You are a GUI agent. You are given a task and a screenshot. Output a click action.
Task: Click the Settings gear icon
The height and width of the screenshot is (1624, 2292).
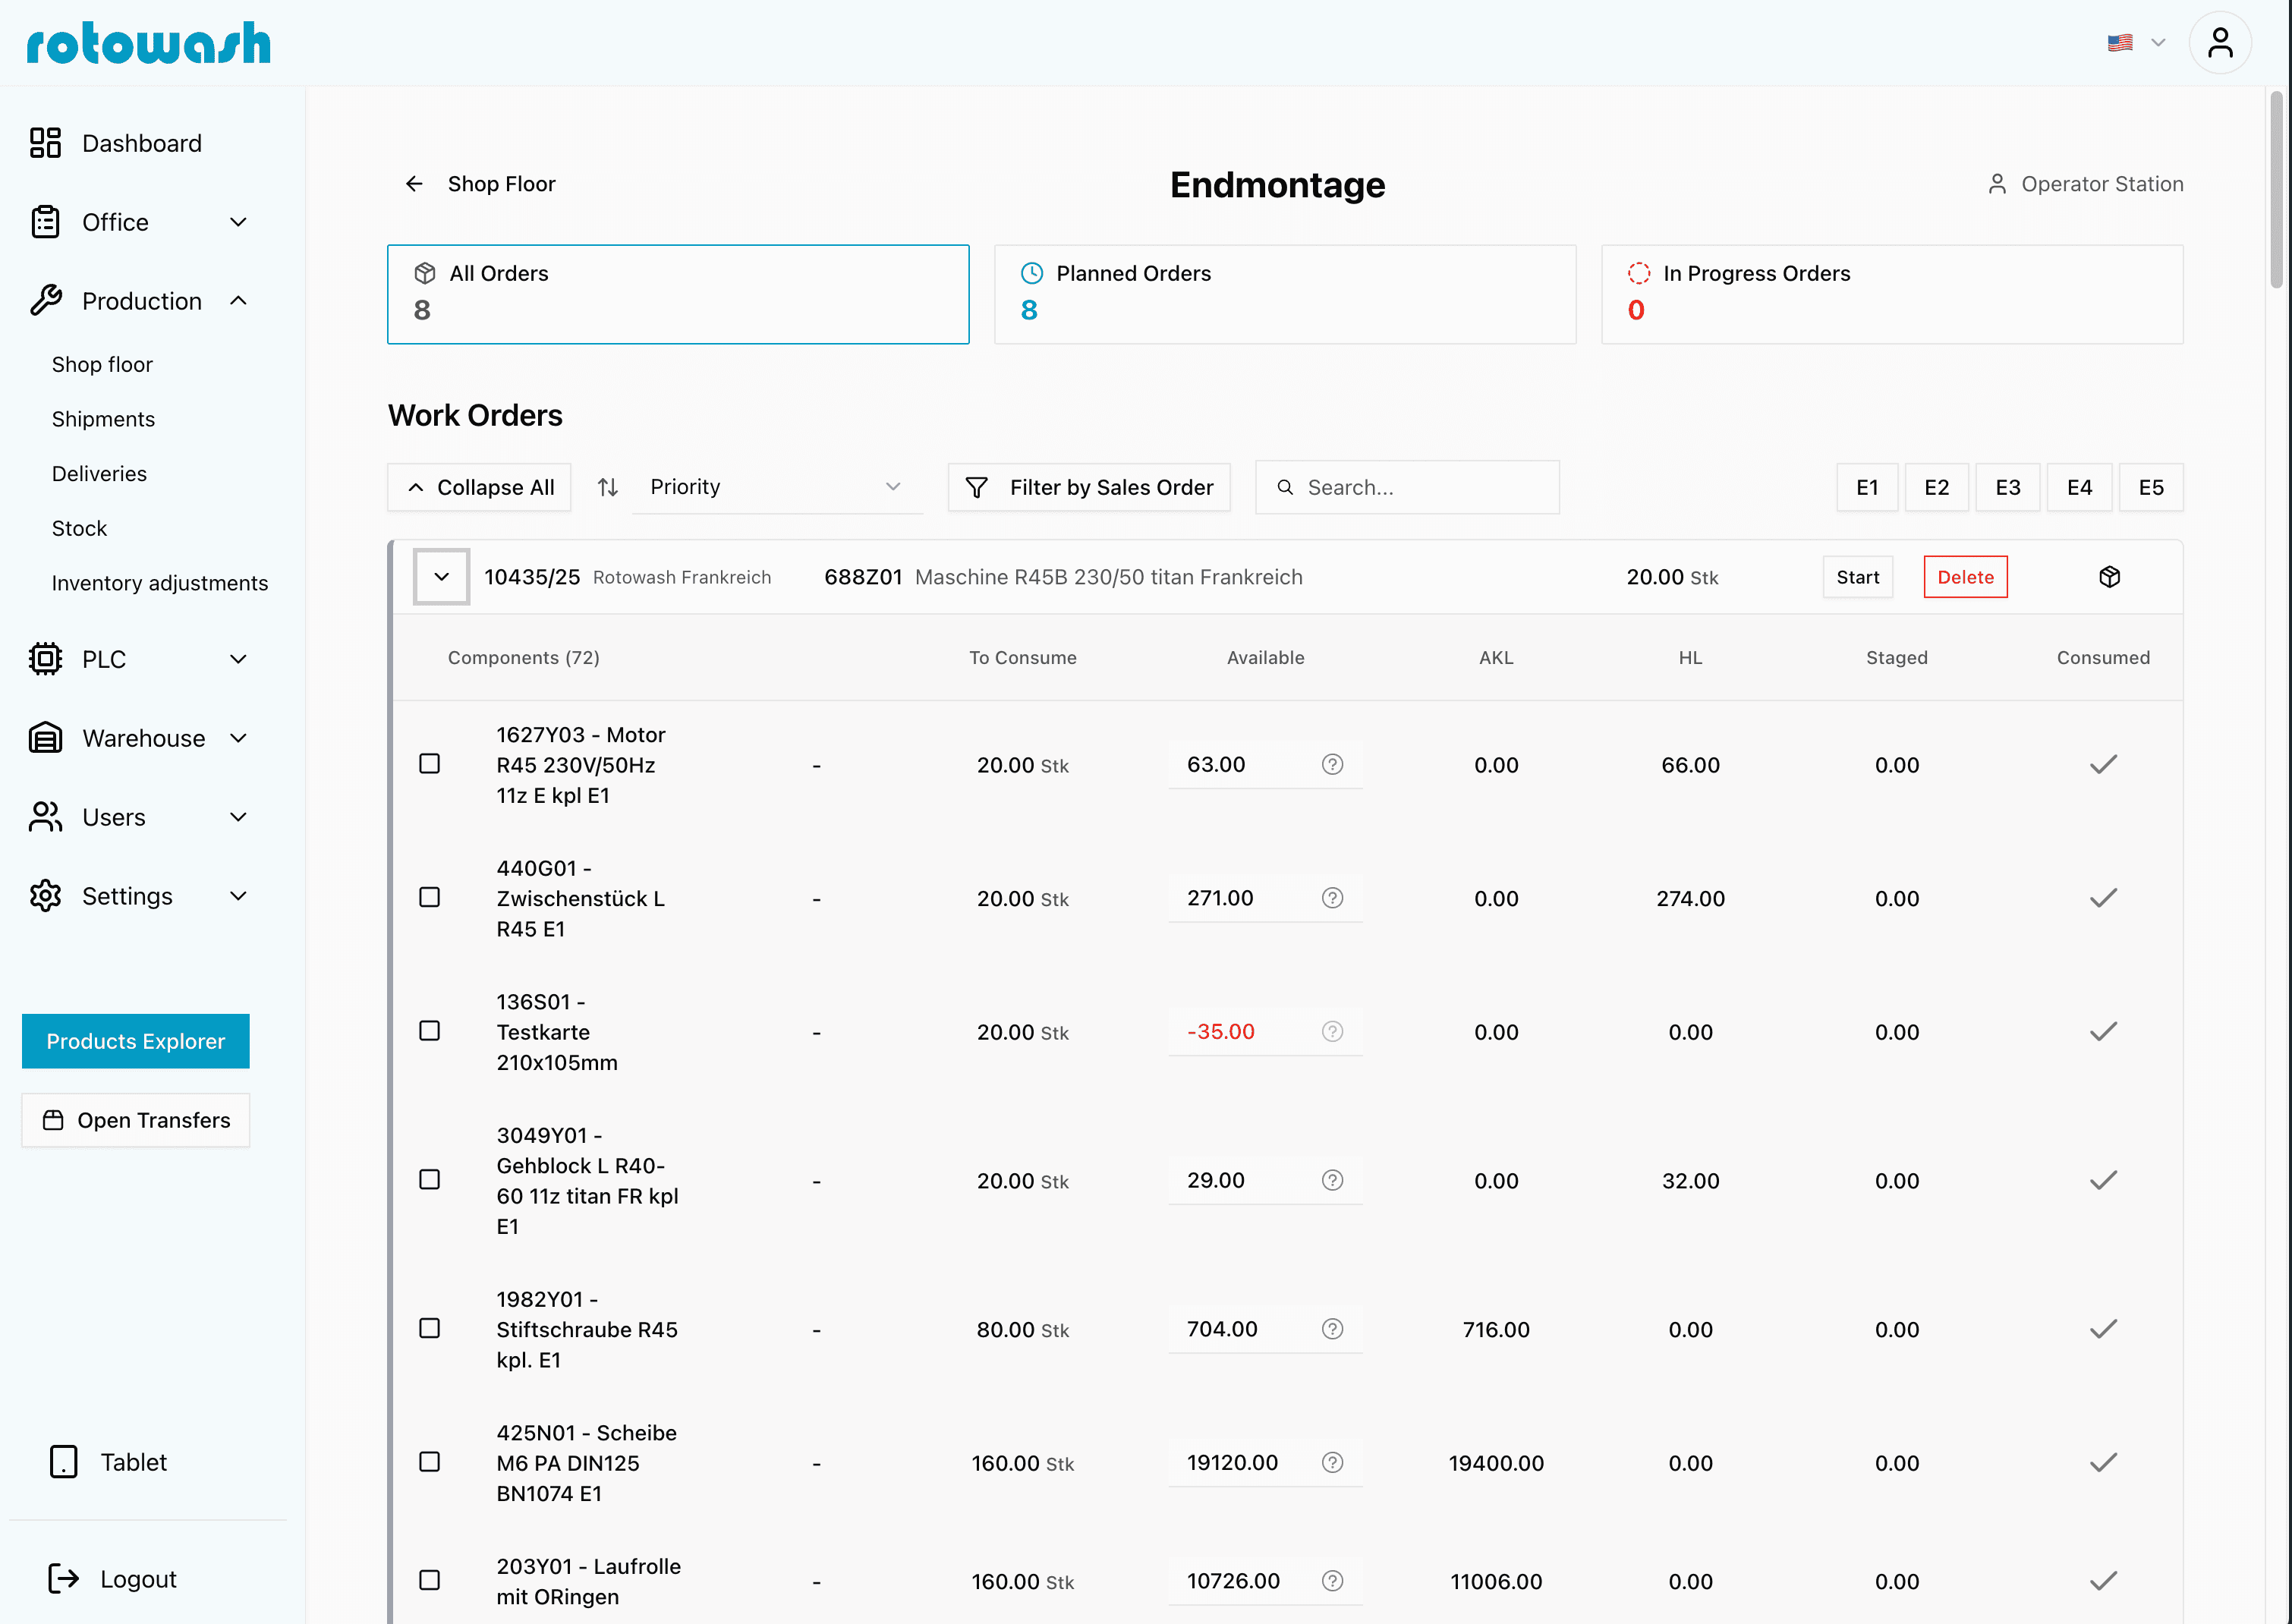coord(45,896)
